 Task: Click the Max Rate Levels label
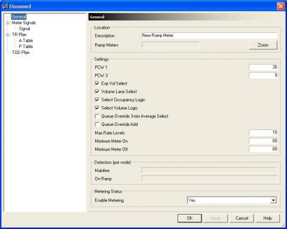coord(109,132)
